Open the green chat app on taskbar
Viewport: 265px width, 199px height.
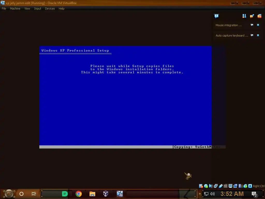(x=65, y=194)
